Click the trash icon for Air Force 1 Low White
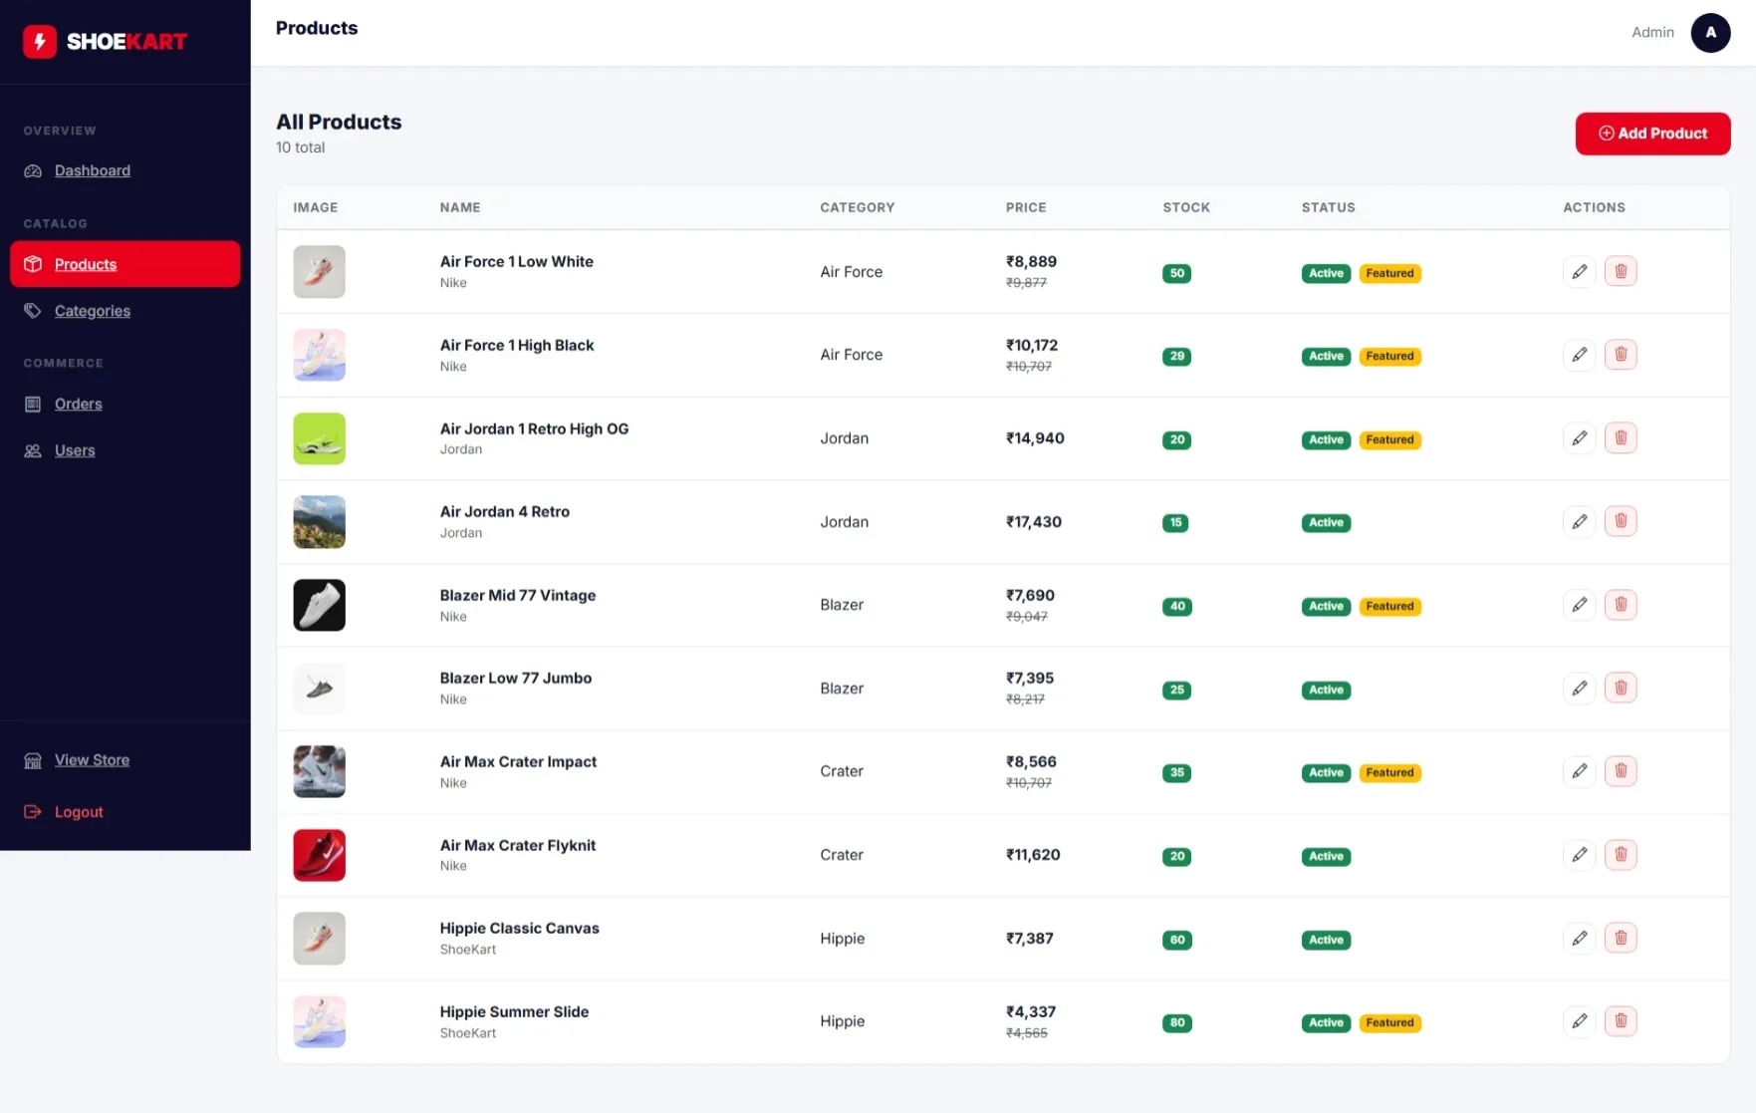1756x1113 pixels. [1621, 271]
